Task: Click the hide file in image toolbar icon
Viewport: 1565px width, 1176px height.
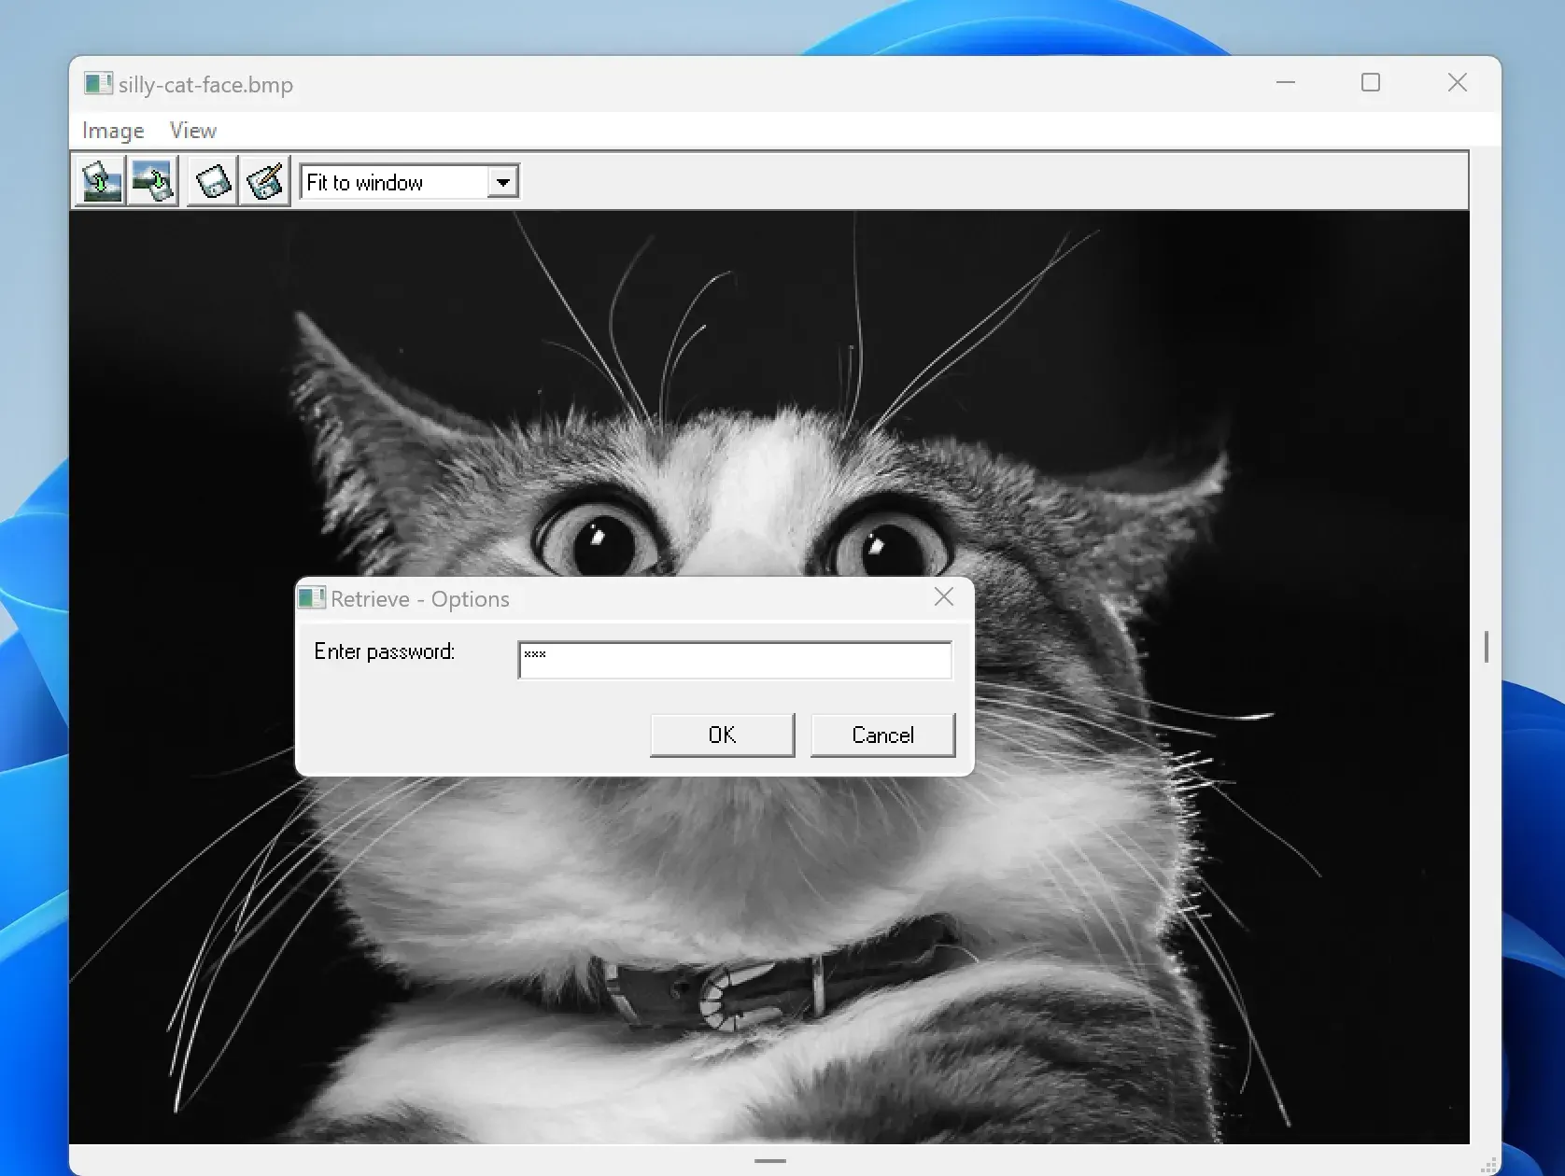Action: coord(101,181)
